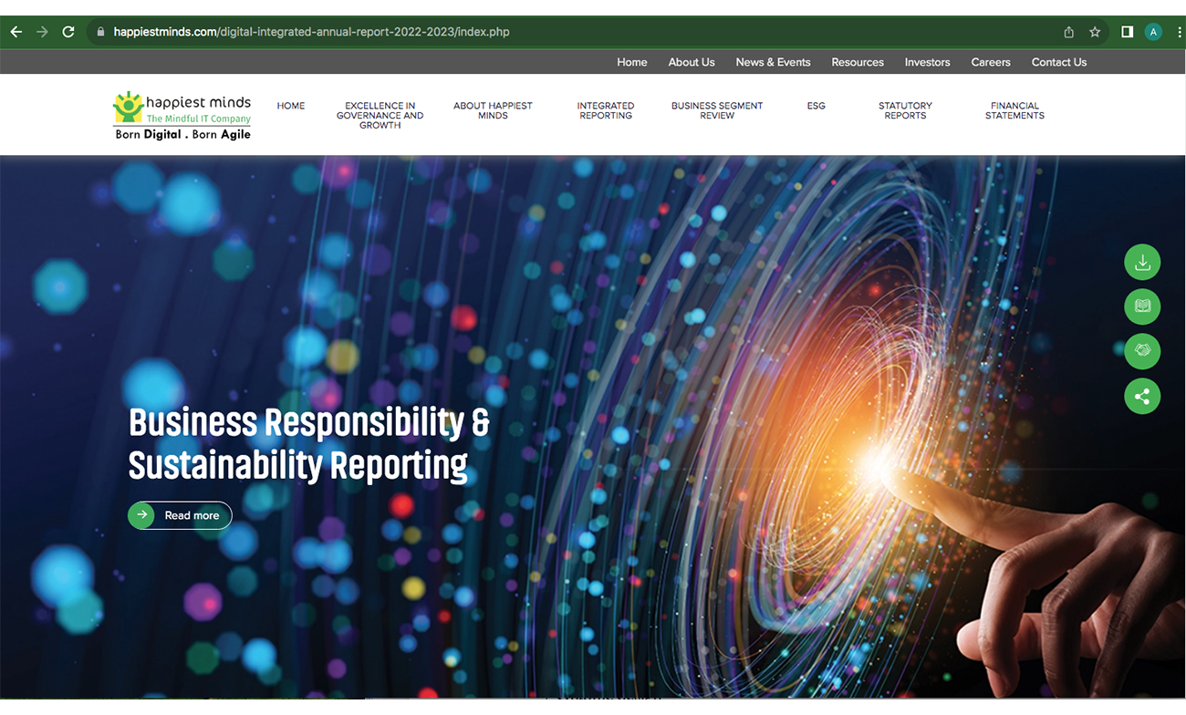1186x715 pixels.
Task: Click the green download floating icon
Action: click(1141, 263)
